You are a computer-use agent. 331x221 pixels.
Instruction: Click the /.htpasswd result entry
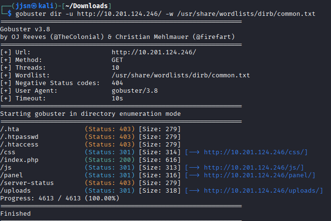[x=20, y=137]
